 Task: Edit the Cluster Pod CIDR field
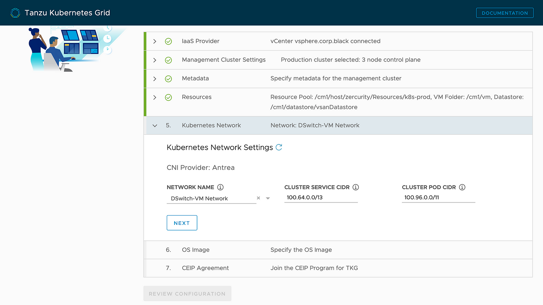tap(439, 197)
